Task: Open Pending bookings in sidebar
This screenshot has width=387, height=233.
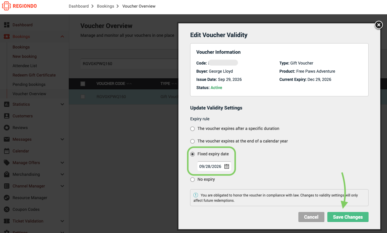Action: [29, 84]
